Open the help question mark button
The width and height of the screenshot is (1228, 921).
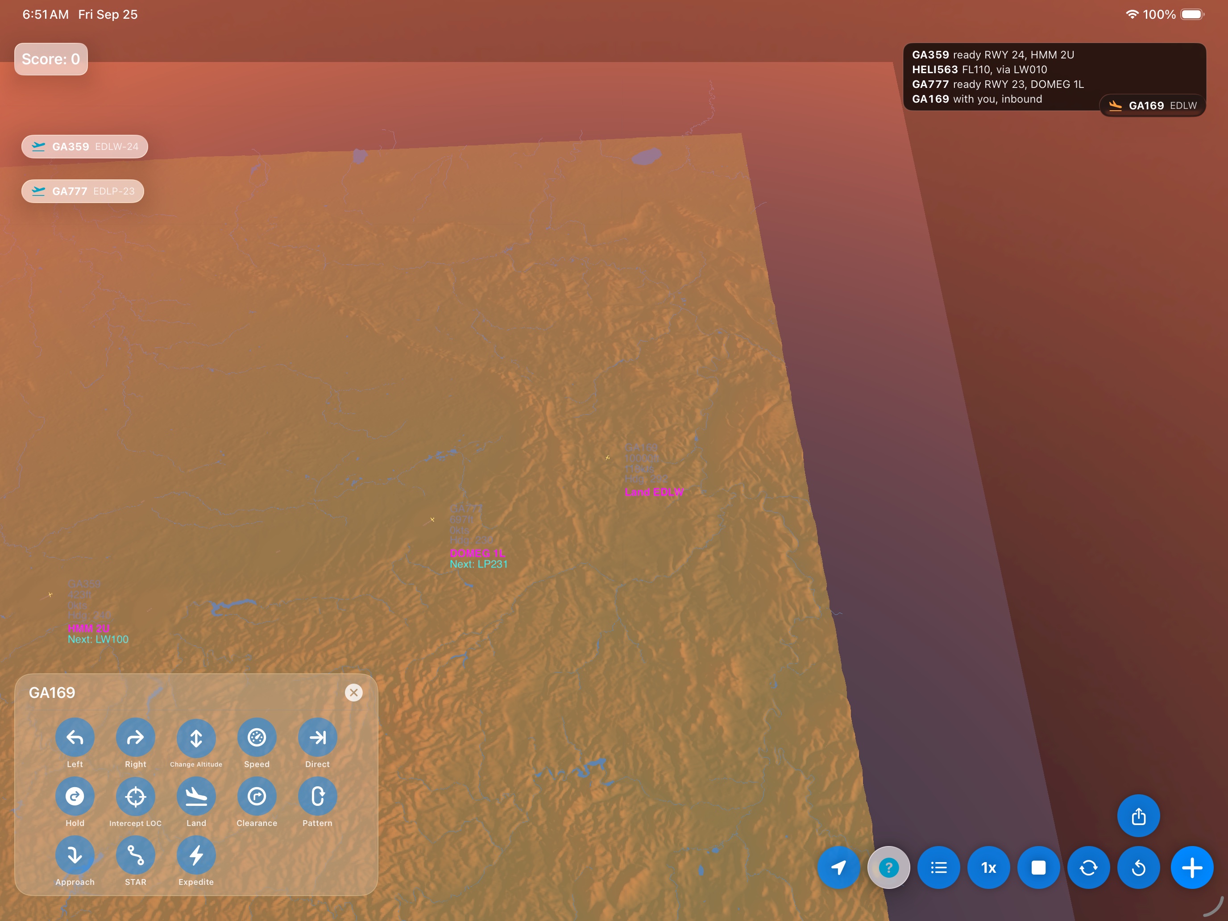click(x=889, y=867)
